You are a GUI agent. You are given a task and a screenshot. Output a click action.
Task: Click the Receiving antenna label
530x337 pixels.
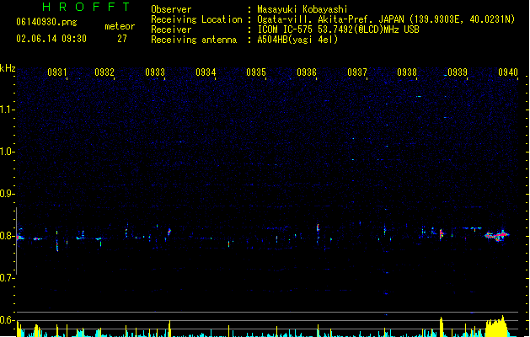[194, 40]
